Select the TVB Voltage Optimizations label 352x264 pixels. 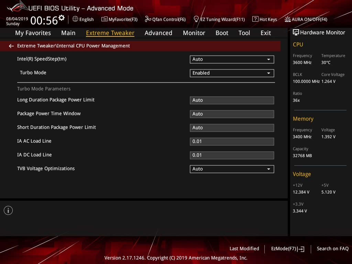coord(46,168)
